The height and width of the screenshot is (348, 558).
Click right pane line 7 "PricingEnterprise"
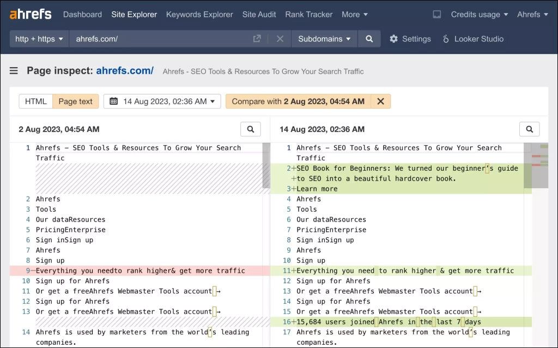331,230
